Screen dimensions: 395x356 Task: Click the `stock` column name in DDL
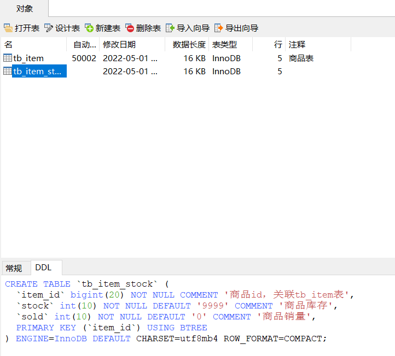(x=35, y=306)
